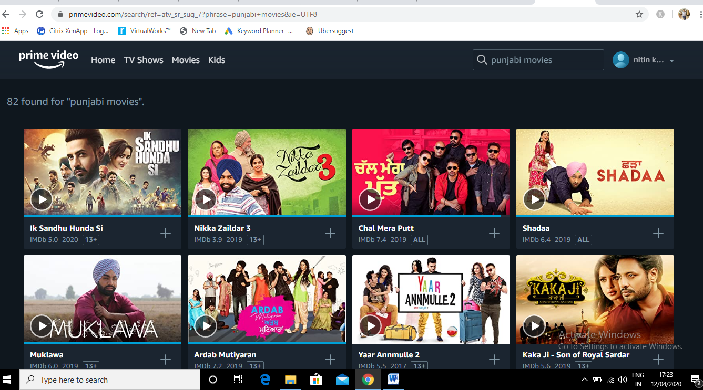Viewport: 703px width, 390px height.
Task: Add Kaka Ji to watchlist
Action: click(x=658, y=360)
